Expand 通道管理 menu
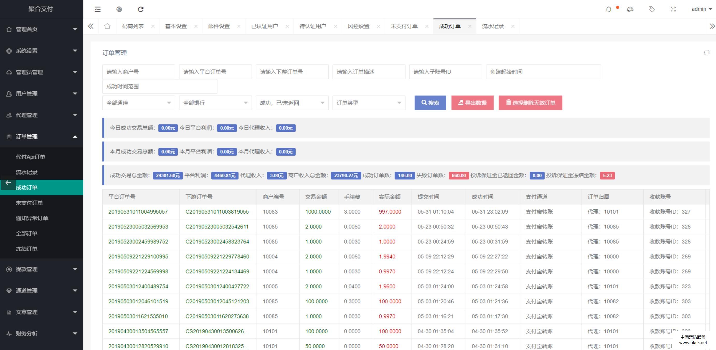 [41, 290]
